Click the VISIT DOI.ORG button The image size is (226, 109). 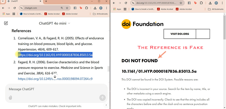point(180,34)
